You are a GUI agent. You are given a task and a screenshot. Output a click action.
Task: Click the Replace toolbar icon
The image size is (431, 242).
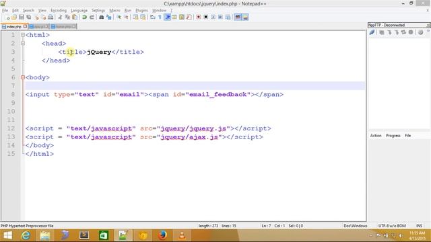click(109, 17)
